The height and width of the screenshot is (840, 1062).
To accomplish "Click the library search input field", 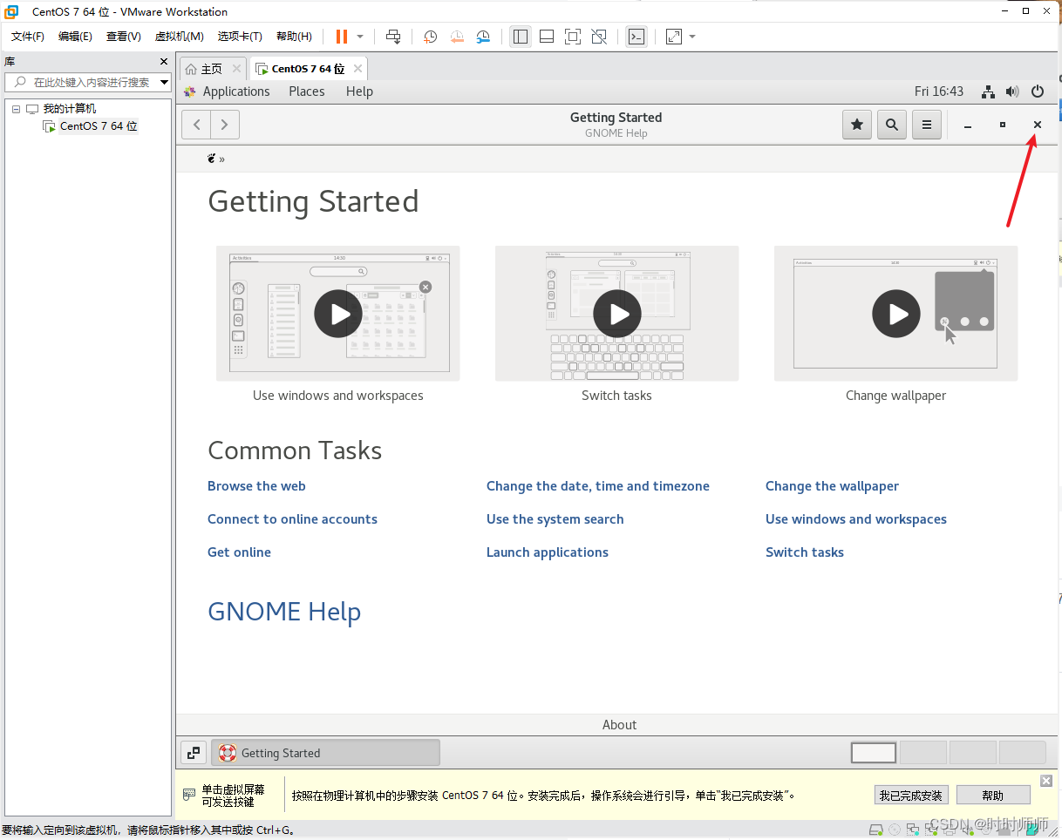I will (x=87, y=82).
